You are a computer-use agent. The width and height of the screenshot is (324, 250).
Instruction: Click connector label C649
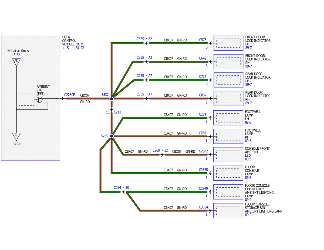[x=203, y=58]
